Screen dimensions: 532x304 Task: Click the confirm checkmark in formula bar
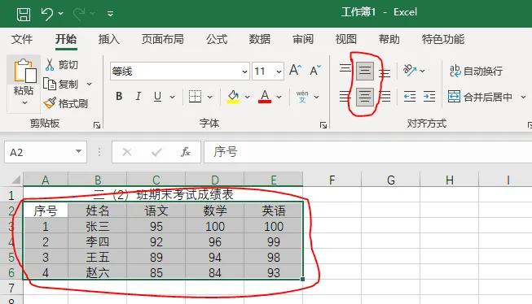tap(156, 152)
